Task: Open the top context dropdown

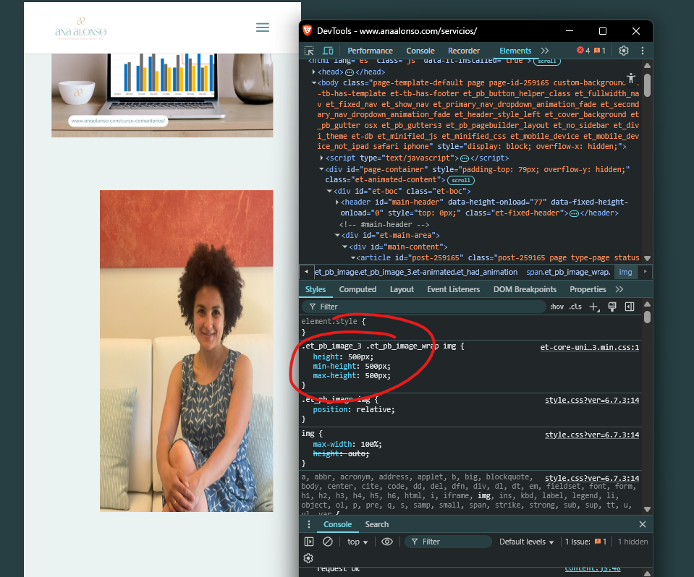Action: [357, 542]
